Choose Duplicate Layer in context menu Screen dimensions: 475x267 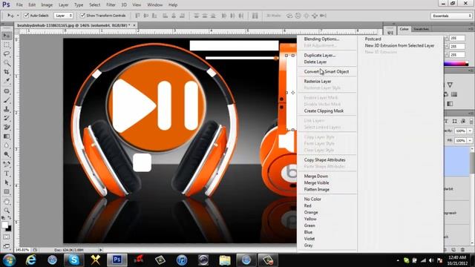click(320, 55)
